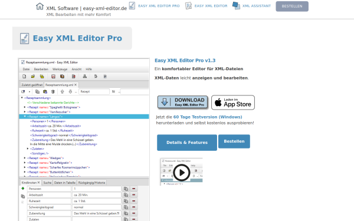The height and width of the screenshot is (221, 354).
Task: Follow the 60 Tage Testversion (Windows) link
Action: click(208, 117)
